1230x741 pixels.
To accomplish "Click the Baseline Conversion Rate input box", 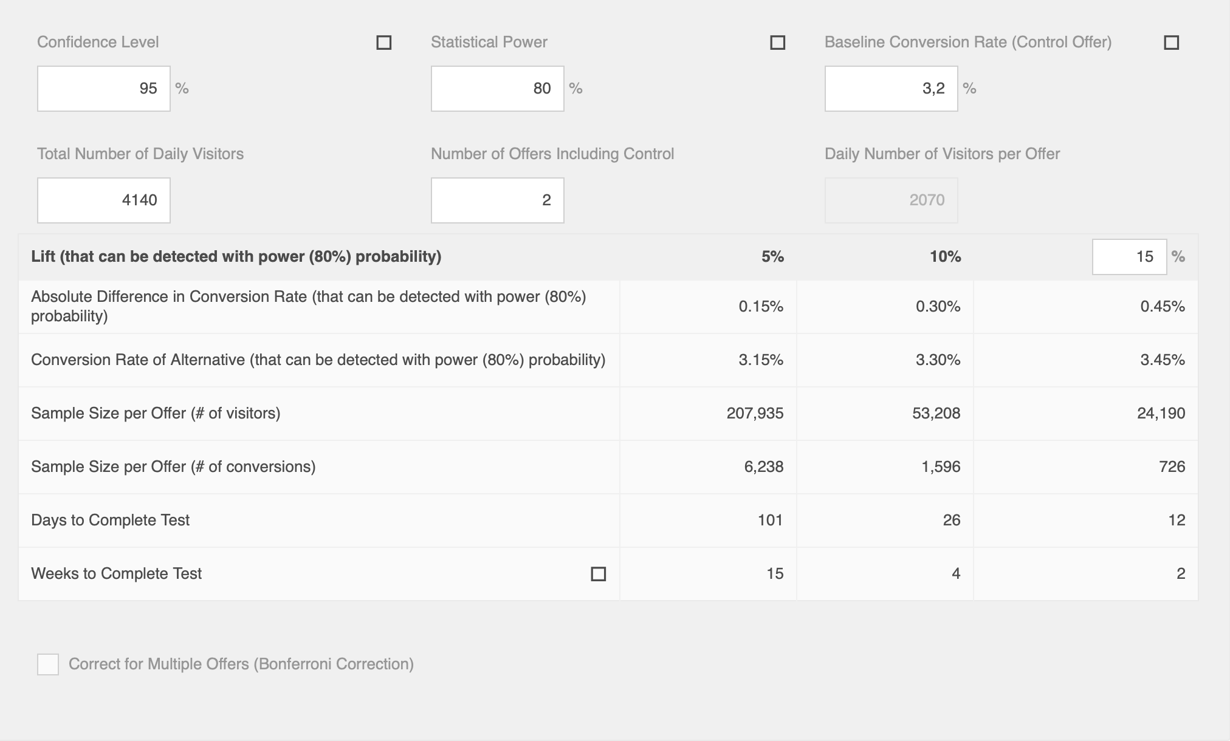I will coord(892,89).
